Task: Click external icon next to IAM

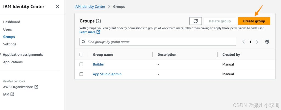Action: point(12,94)
